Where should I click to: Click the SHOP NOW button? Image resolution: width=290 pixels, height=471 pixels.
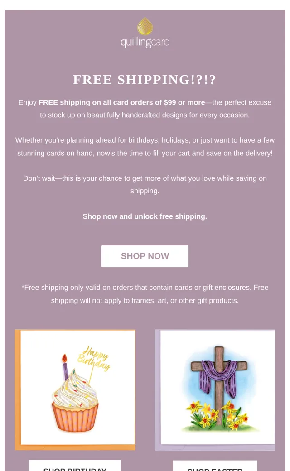tap(145, 256)
